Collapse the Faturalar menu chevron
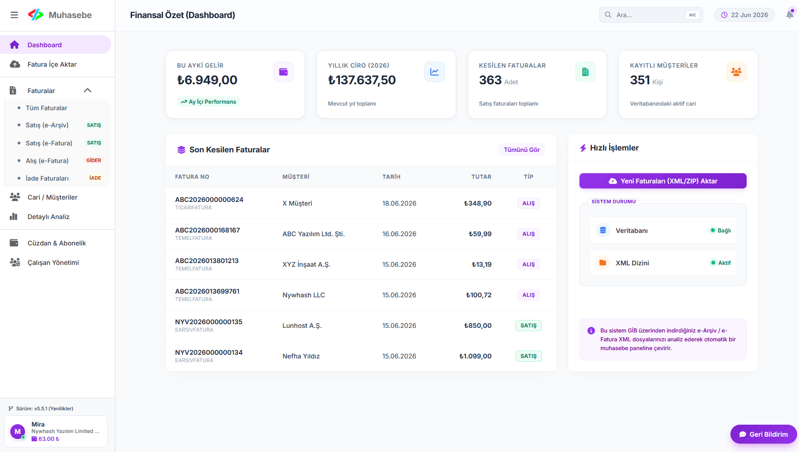This screenshot has width=799, height=452. 88,90
